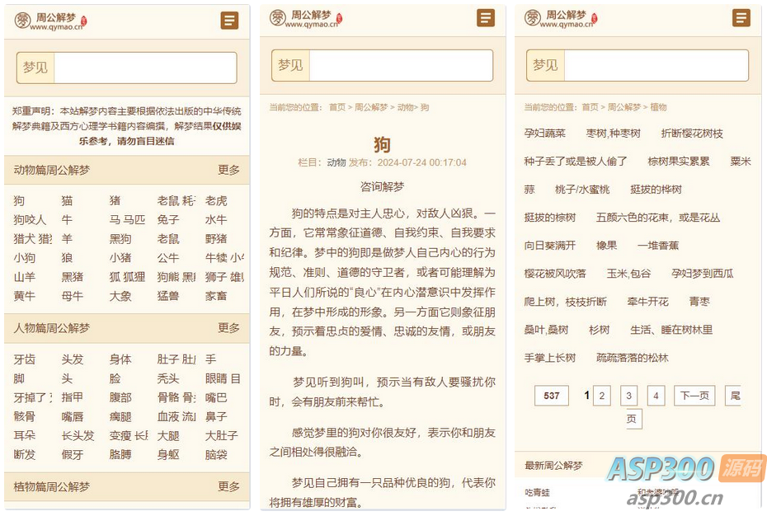
Task: Click the 周公解梦 logo on the dog article page
Action: [x=277, y=18]
